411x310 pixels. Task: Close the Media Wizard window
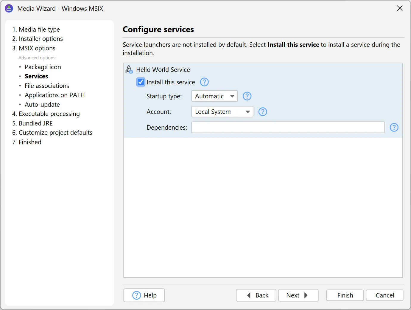point(400,8)
